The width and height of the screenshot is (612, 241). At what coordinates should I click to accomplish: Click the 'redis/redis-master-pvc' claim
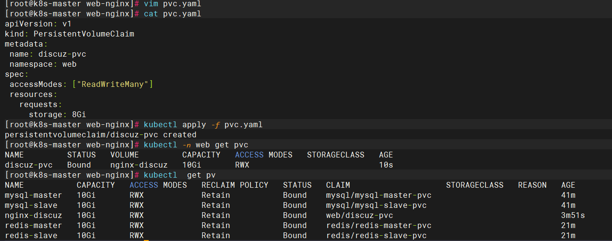[x=379, y=226]
